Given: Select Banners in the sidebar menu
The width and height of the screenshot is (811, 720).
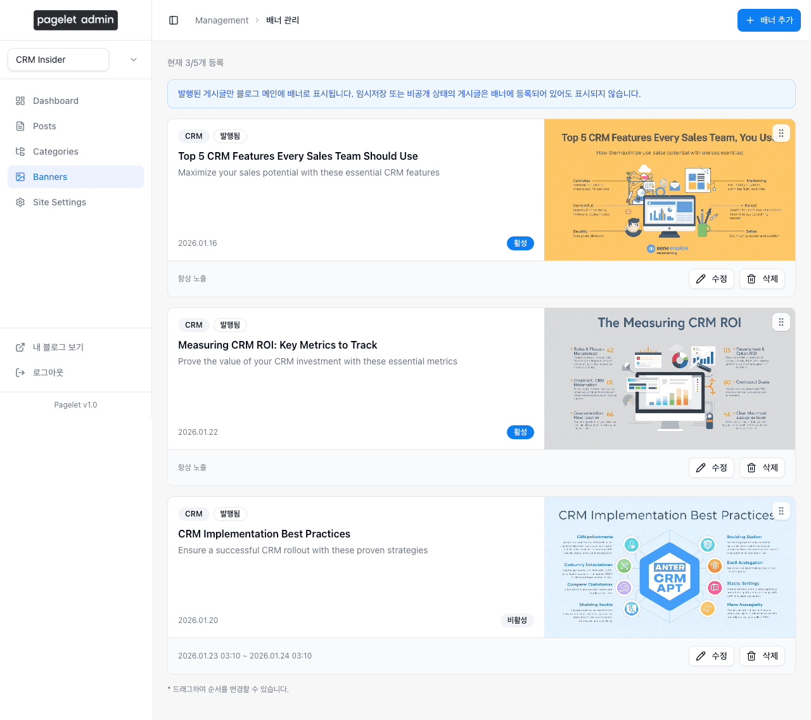Looking at the screenshot, I should point(50,177).
